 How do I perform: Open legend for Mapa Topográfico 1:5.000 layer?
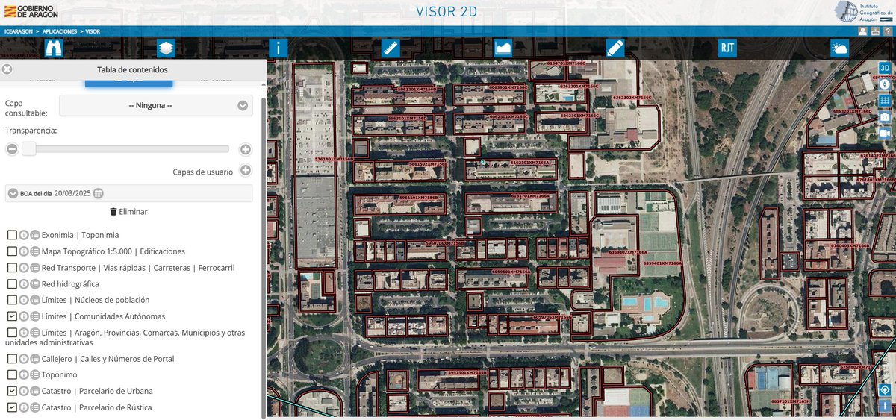pyautogui.click(x=35, y=251)
